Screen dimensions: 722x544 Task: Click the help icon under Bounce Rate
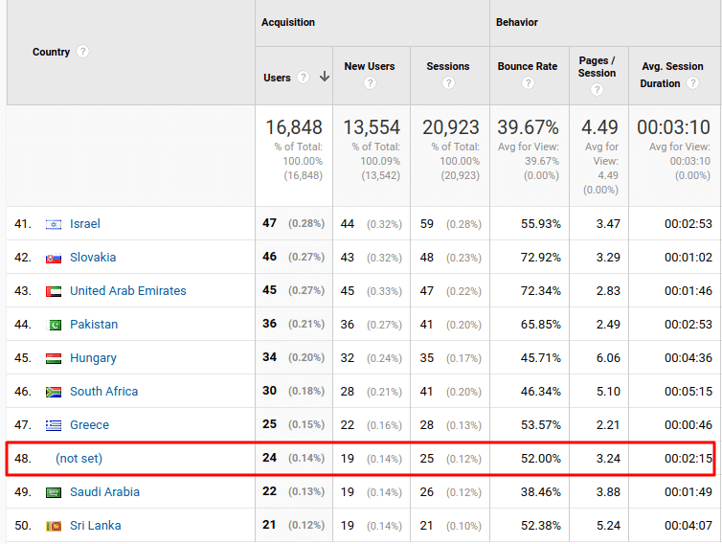[x=528, y=83]
